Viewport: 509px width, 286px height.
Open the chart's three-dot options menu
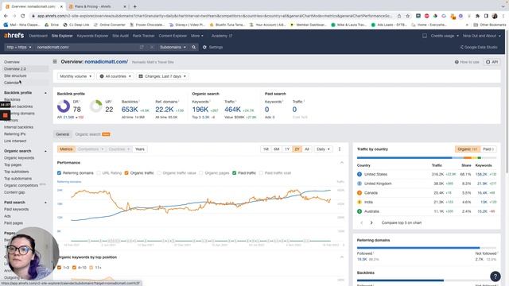340,149
